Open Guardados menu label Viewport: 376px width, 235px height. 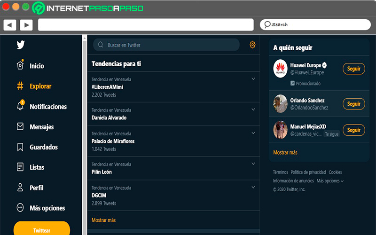(44, 147)
